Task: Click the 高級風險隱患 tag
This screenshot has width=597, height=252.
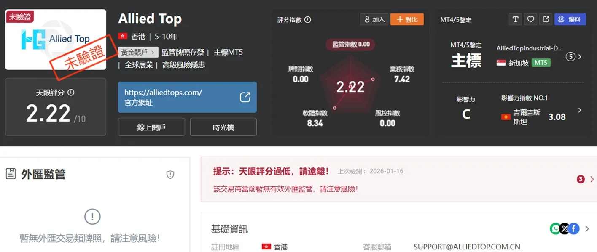Action: tap(184, 65)
